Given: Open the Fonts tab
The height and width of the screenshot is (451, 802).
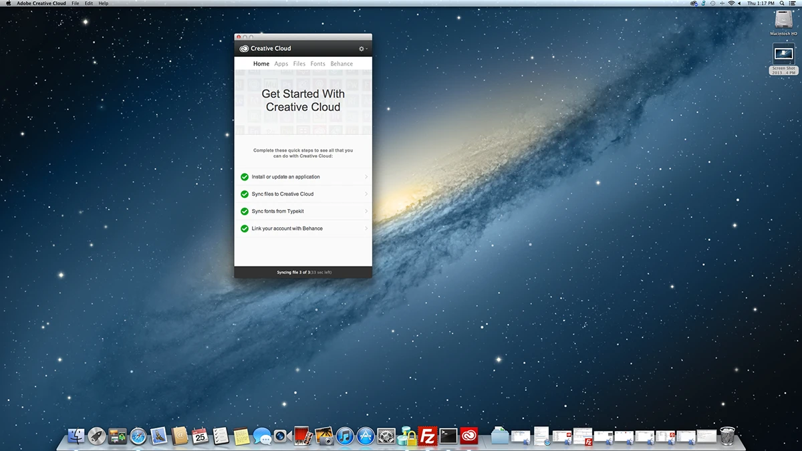Looking at the screenshot, I should coord(317,64).
